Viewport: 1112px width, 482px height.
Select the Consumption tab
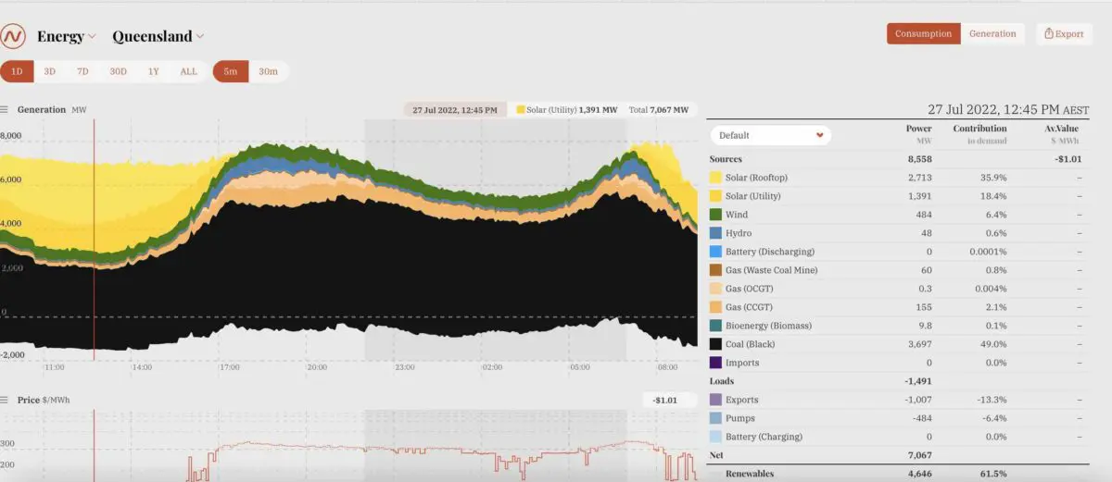pos(923,34)
